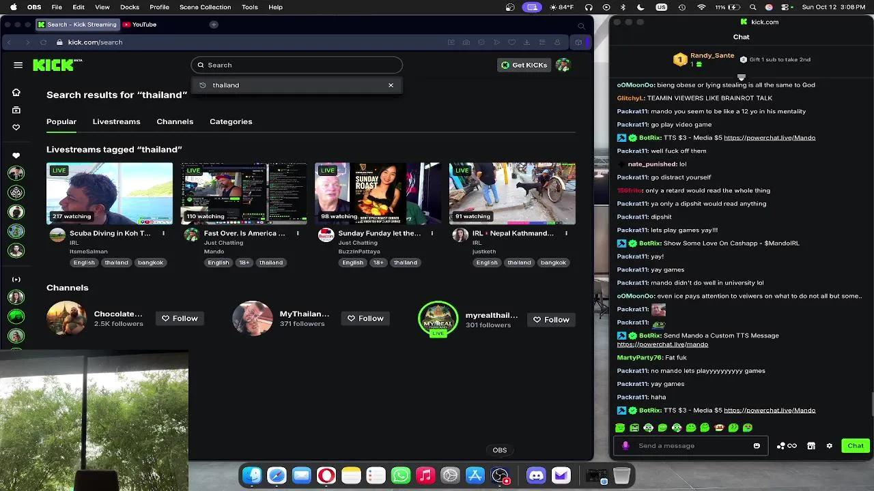Open the Home icon in Kick sidebar
This screenshot has width=874, height=491.
(x=16, y=92)
